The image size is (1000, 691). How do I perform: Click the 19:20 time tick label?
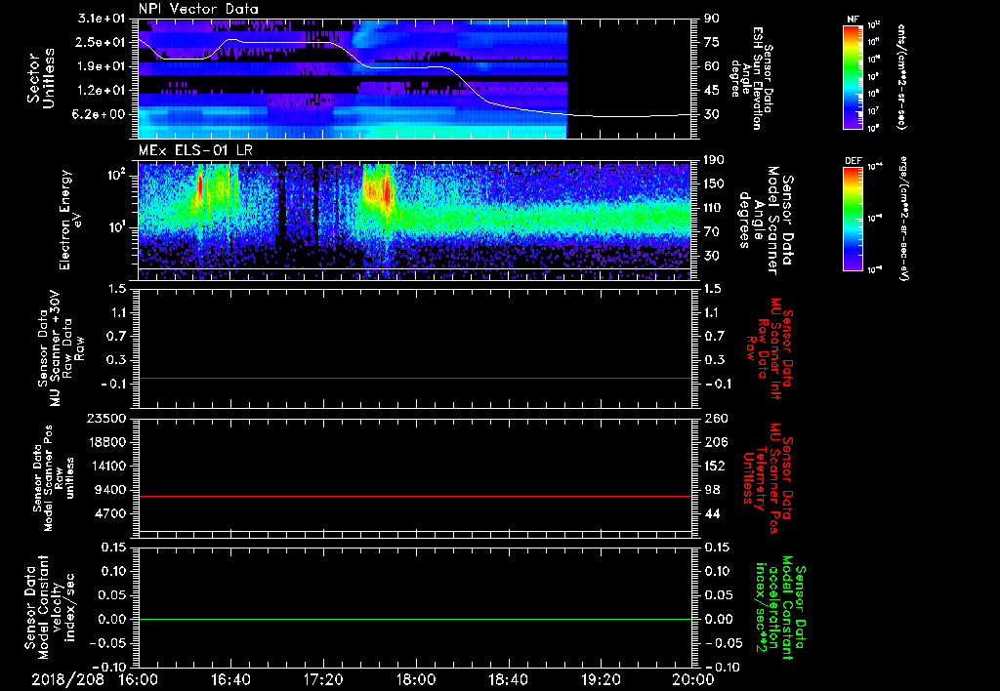601,679
